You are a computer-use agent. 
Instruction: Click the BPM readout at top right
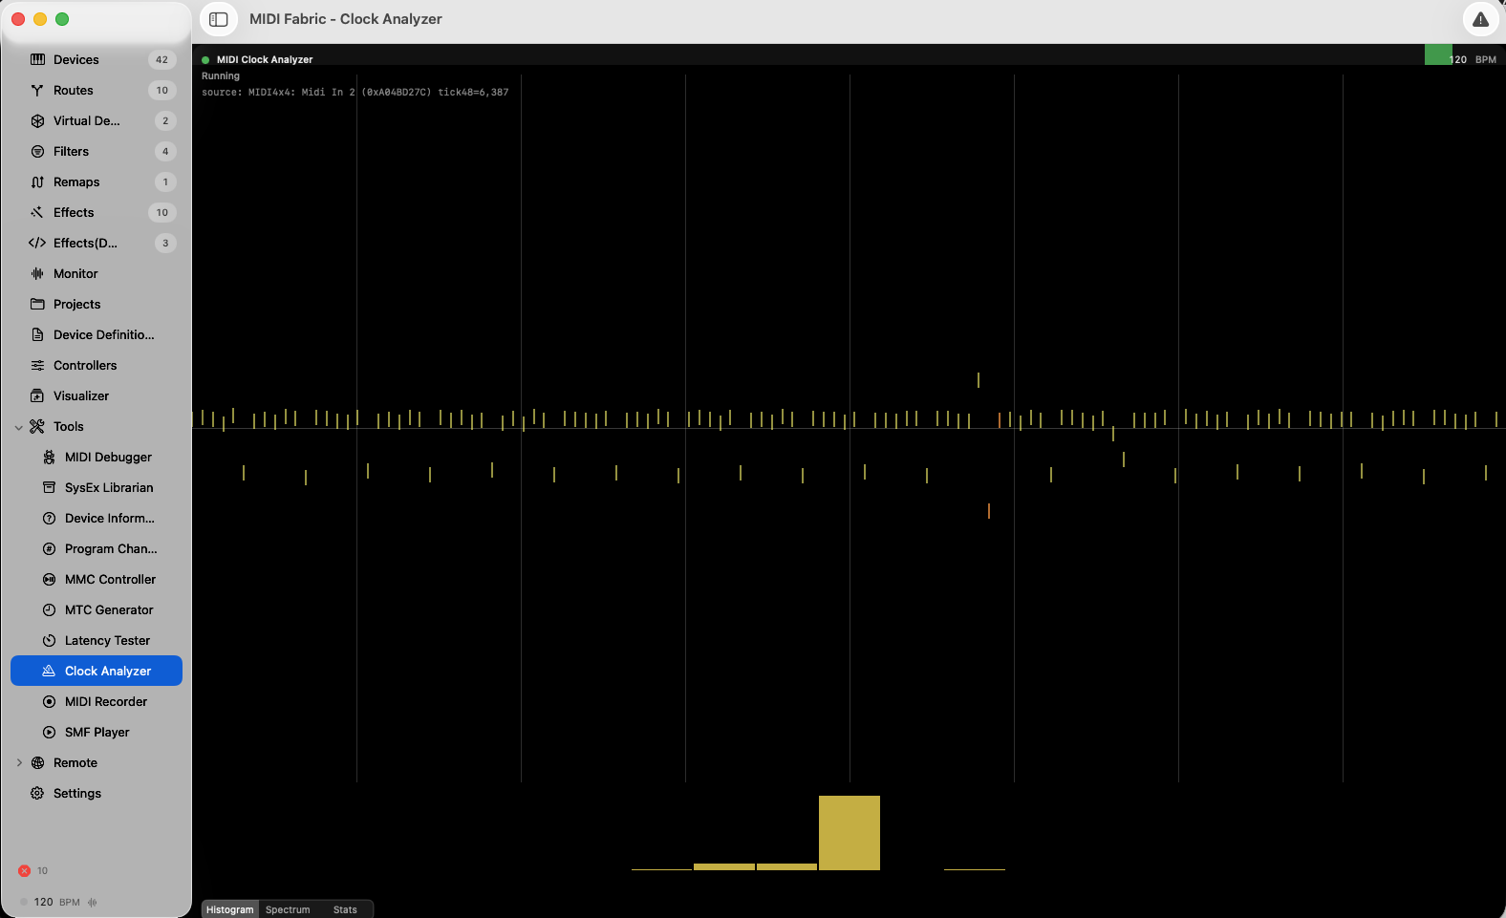tap(1474, 59)
